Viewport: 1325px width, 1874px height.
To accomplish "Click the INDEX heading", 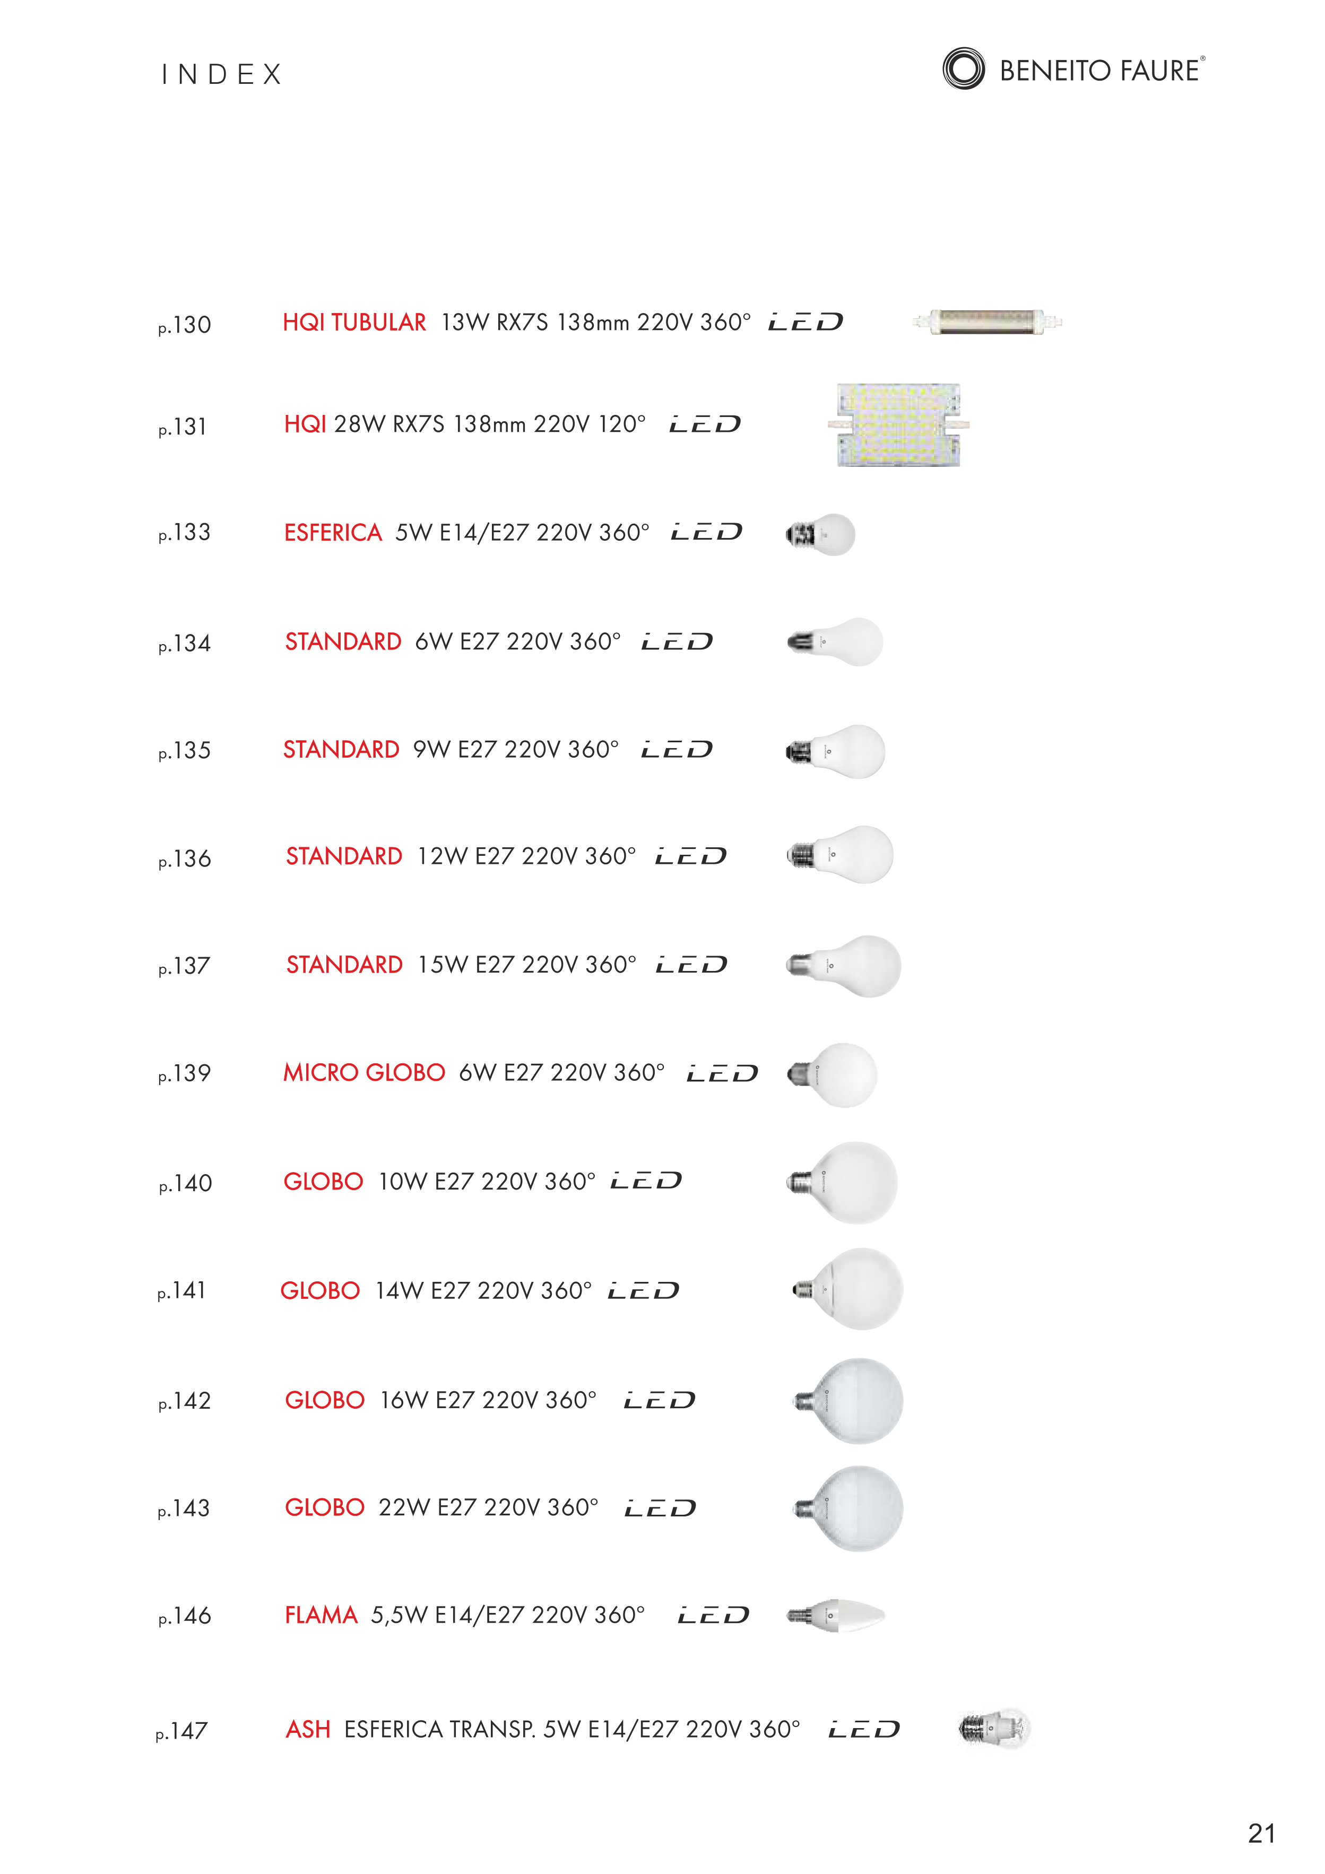I will [221, 74].
